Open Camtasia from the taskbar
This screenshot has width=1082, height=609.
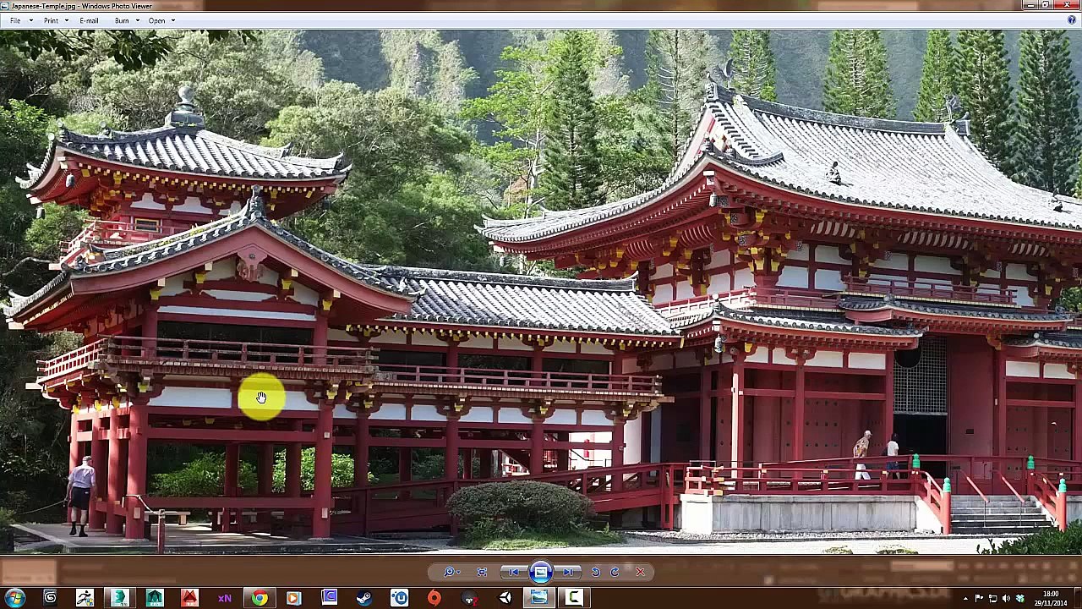pos(574,599)
